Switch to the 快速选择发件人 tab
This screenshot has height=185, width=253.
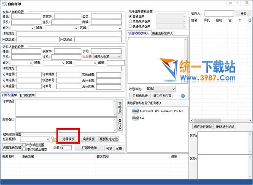(x=162, y=33)
